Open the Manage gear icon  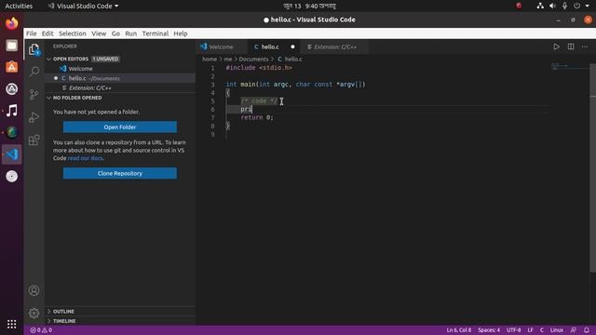[x=34, y=313]
